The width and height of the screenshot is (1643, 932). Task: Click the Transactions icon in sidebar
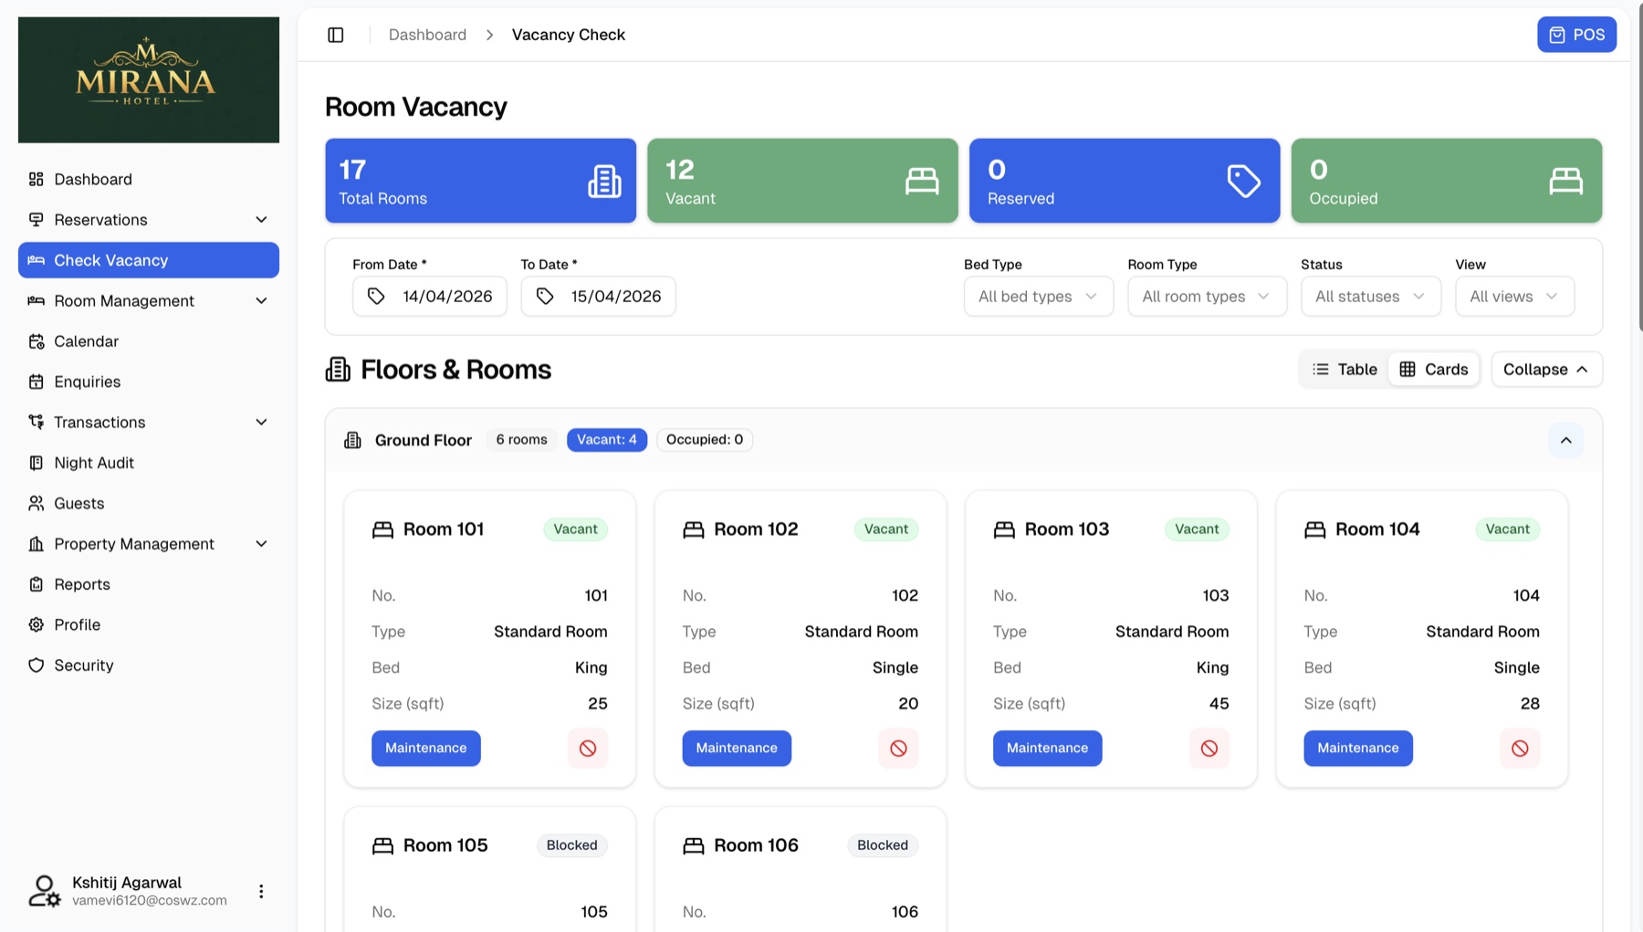[x=37, y=422]
